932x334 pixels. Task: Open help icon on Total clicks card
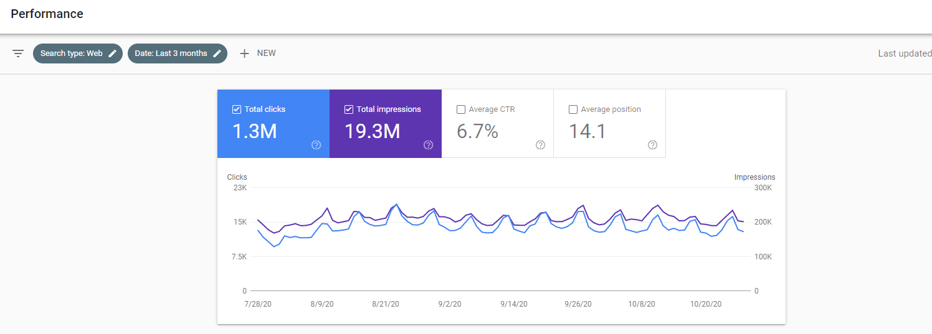coord(316,145)
